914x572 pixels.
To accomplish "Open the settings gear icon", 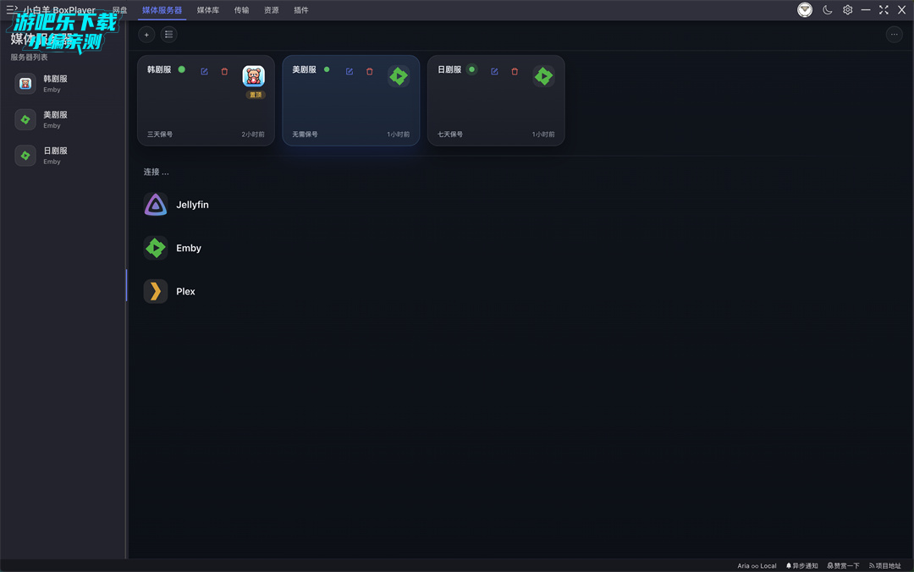I will pos(847,10).
